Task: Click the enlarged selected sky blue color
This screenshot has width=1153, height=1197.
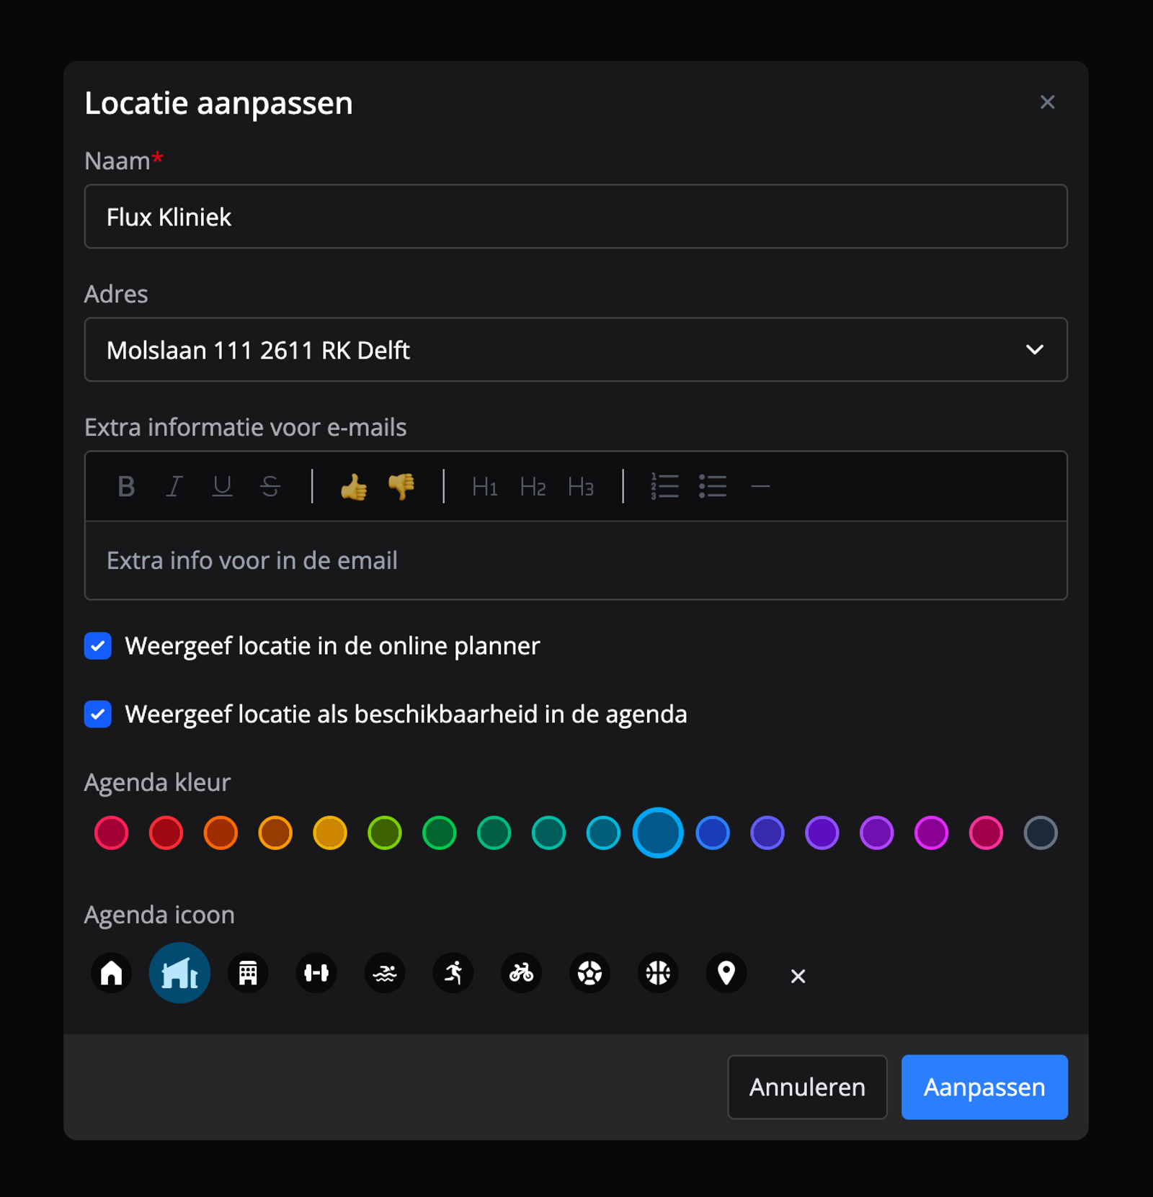Action: tap(658, 833)
